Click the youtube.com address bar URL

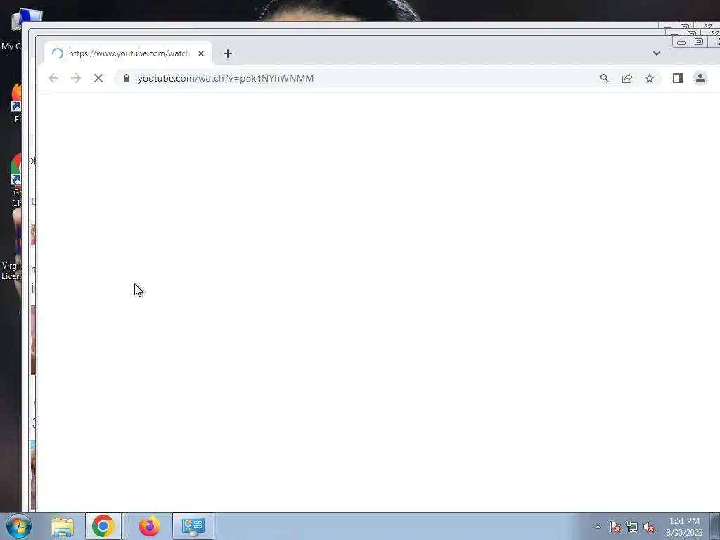pos(226,78)
